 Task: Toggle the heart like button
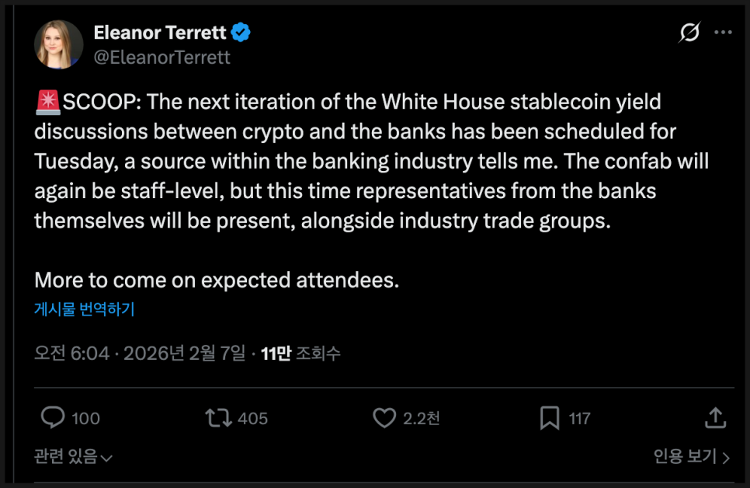(384, 418)
